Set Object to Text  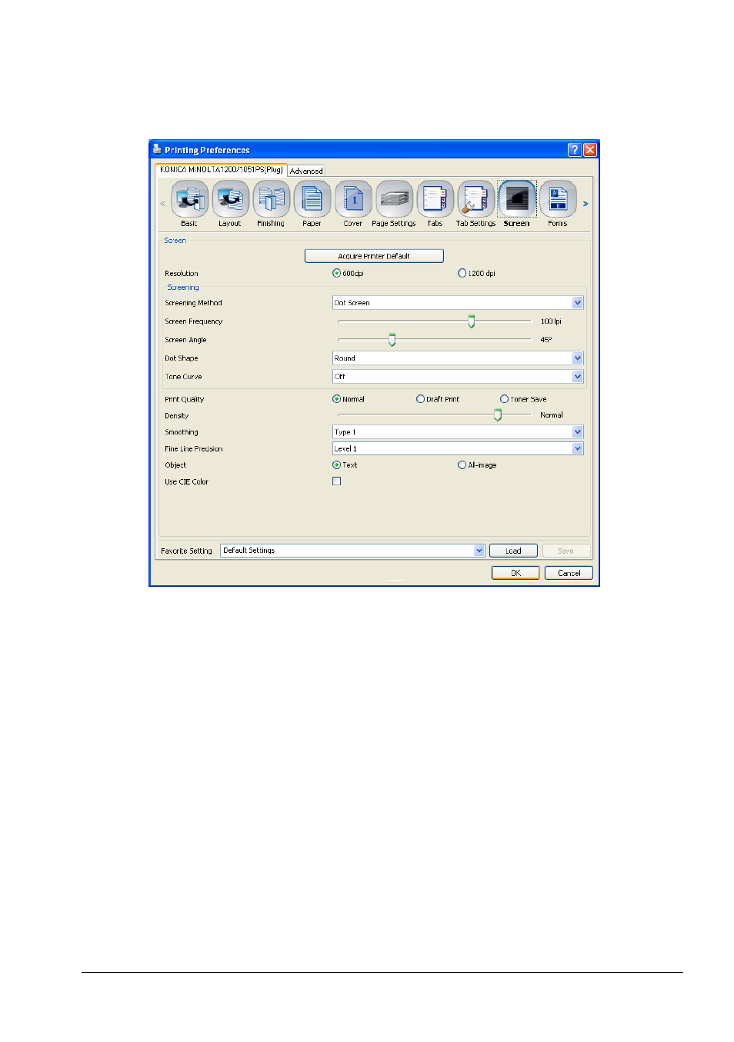tap(336, 464)
